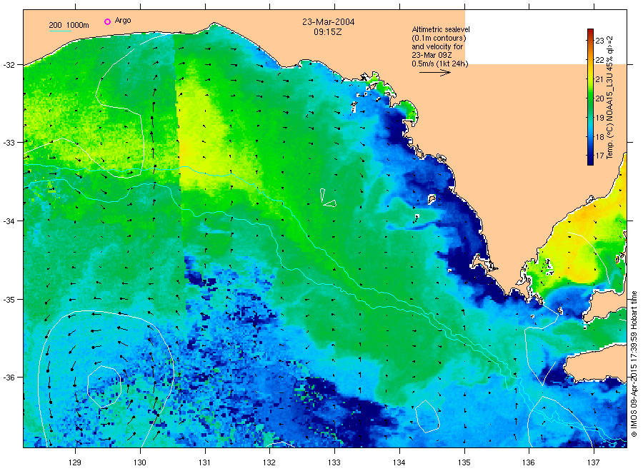643x471 pixels.
Task: Click longitude label '135'
Action: 464,462
